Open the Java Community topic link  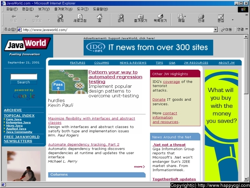click(x=19, y=132)
